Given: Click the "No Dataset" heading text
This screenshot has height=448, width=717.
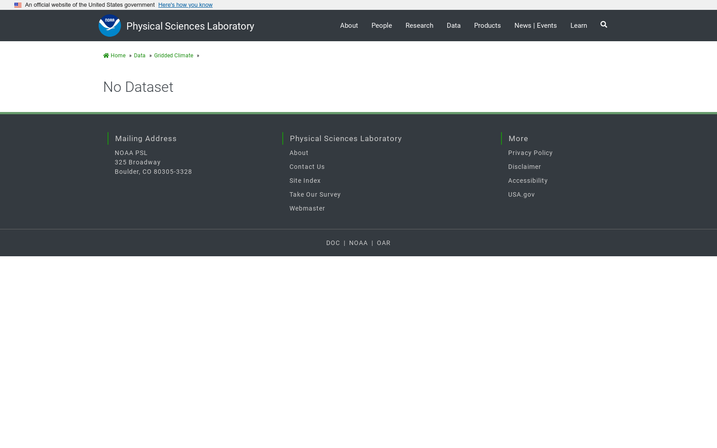Looking at the screenshot, I should point(138,87).
